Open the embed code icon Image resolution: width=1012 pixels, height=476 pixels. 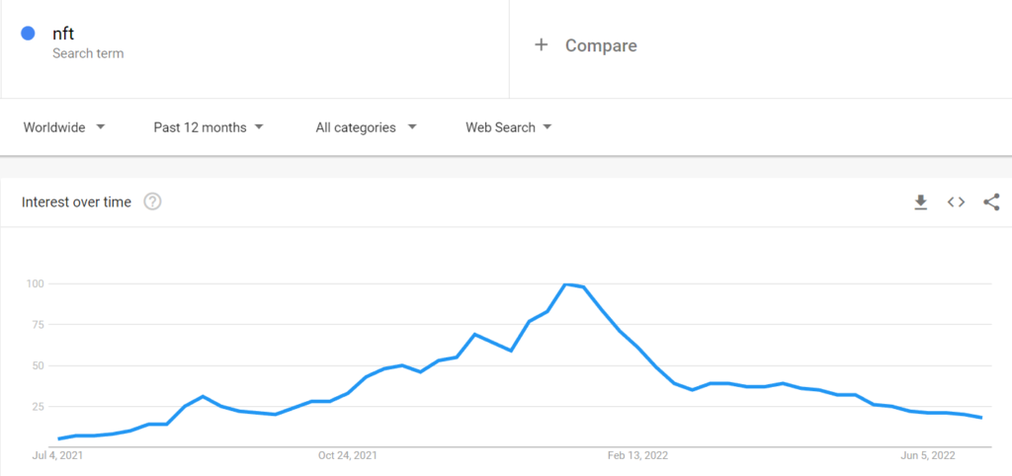pos(956,201)
